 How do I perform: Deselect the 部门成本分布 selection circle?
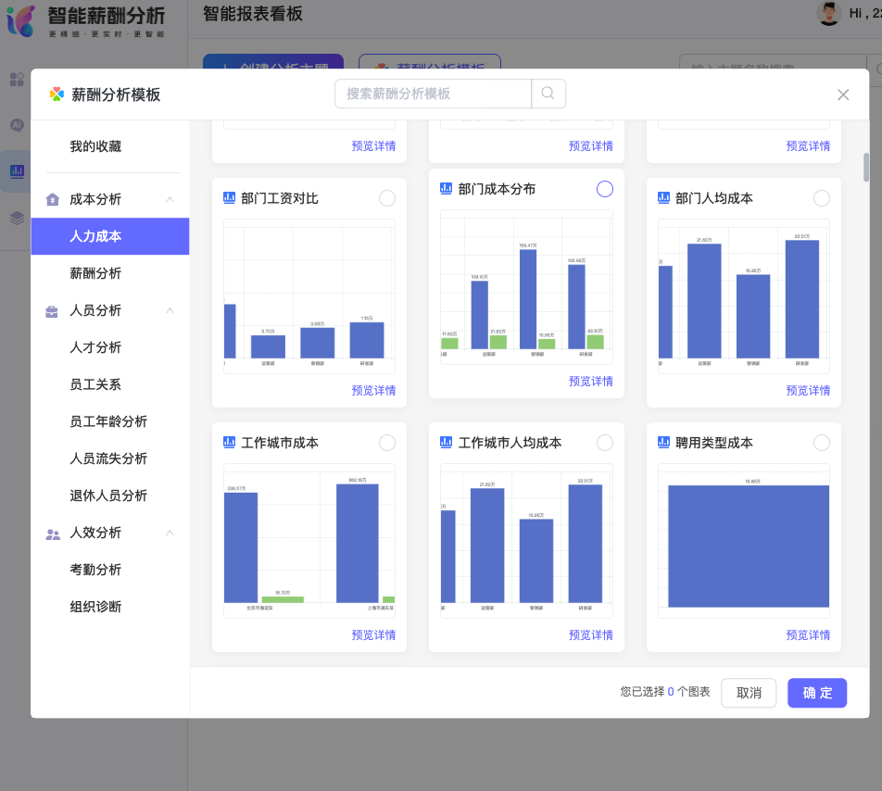point(604,189)
